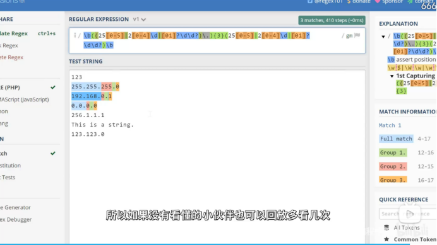Viewport: 437px width, 245px height.
Task: Select the PHP flavor option
Action: pos(28,88)
